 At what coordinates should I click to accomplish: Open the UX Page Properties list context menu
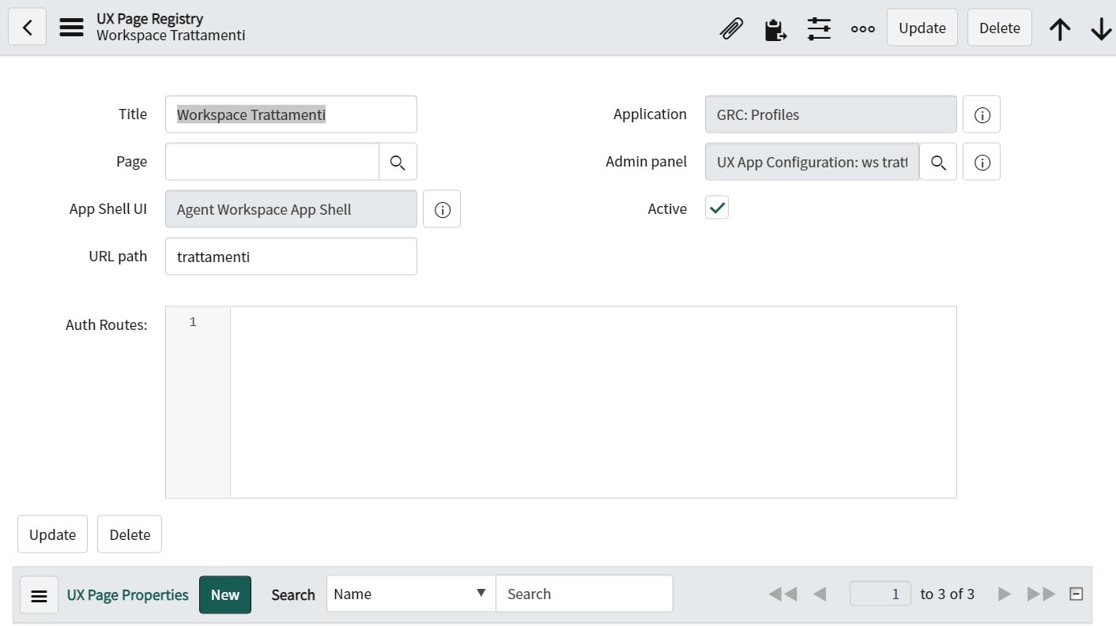tap(39, 594)
